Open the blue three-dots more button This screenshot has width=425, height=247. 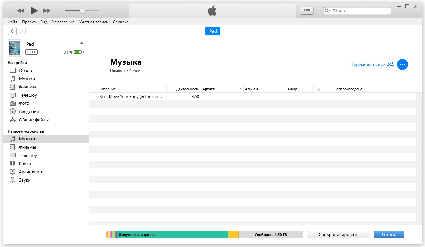click(402, 64)
